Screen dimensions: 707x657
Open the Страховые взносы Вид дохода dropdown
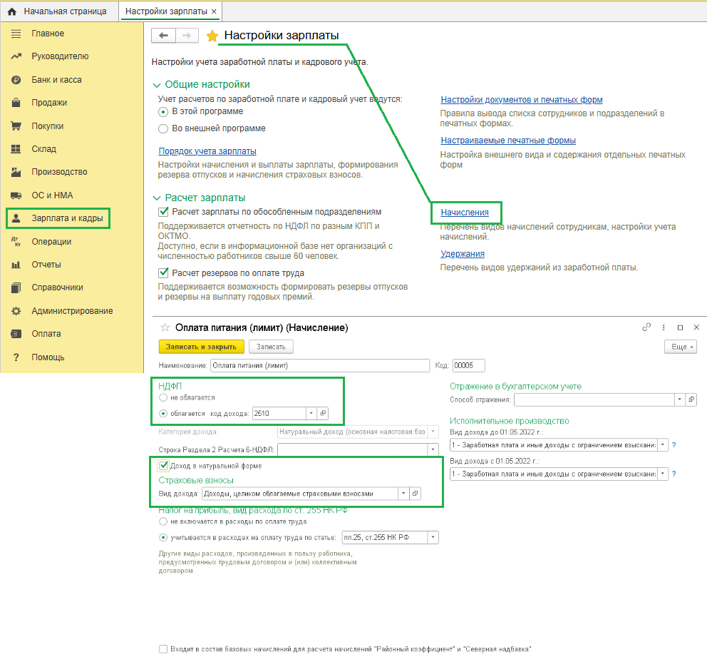403,494
